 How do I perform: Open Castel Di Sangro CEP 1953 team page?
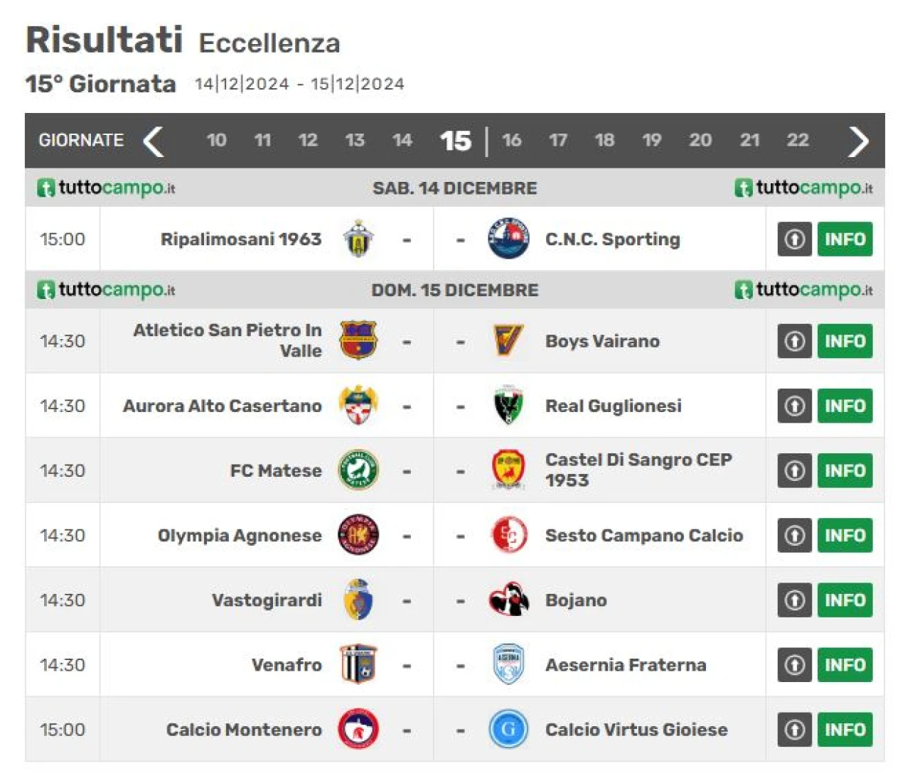tap(638, 470)
